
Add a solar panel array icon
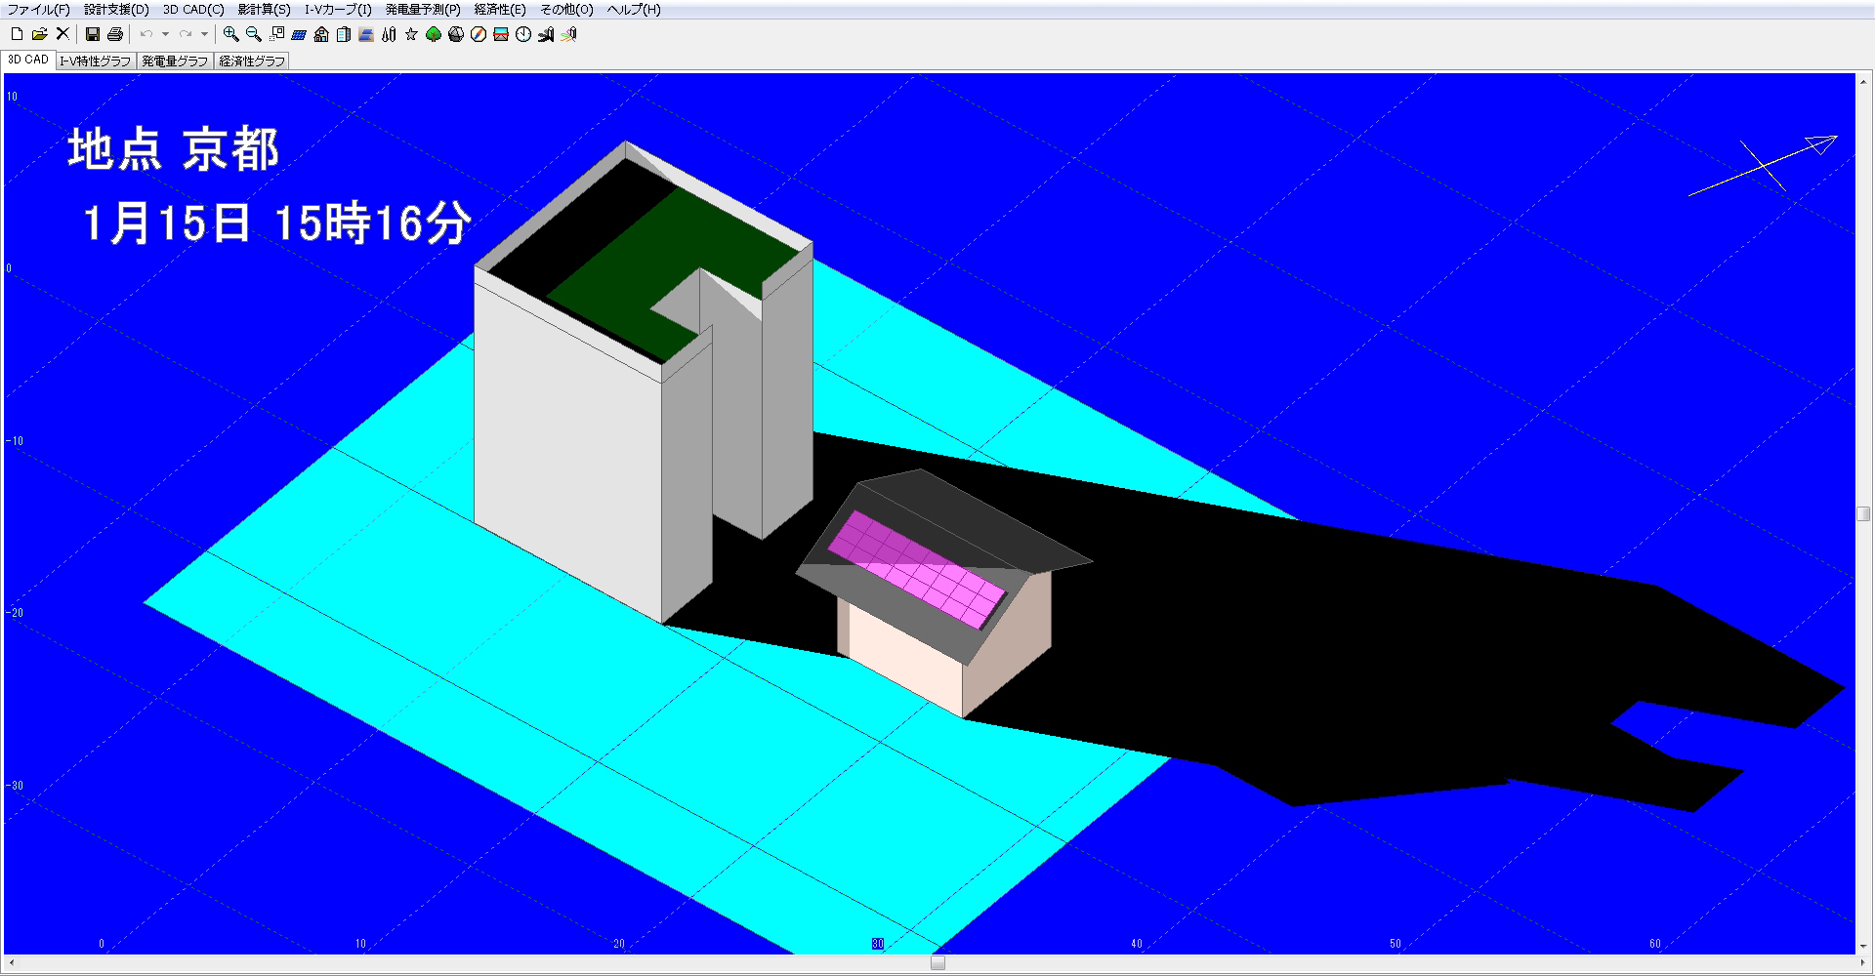pyautogui.click(x=299, y=34)
